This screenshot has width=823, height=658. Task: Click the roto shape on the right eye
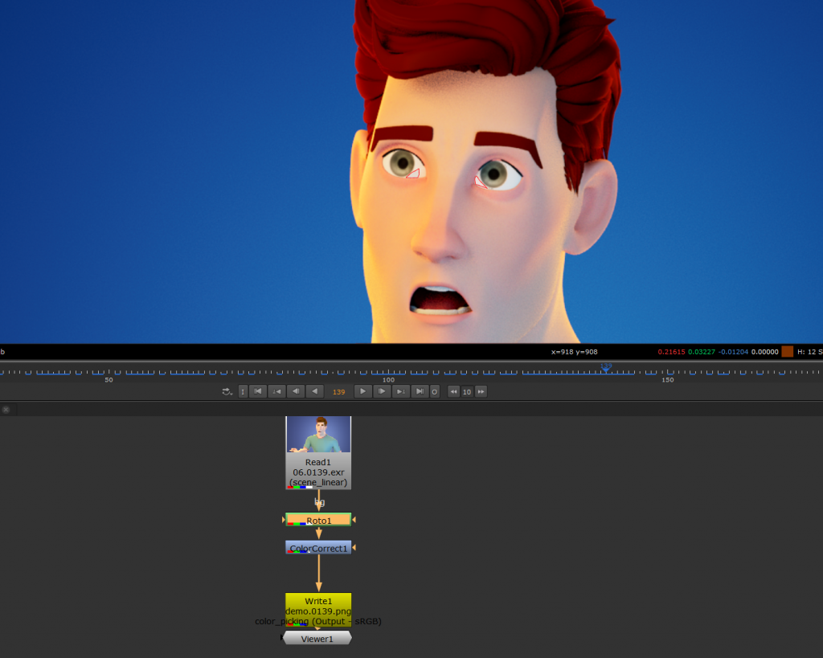[481, 182]
